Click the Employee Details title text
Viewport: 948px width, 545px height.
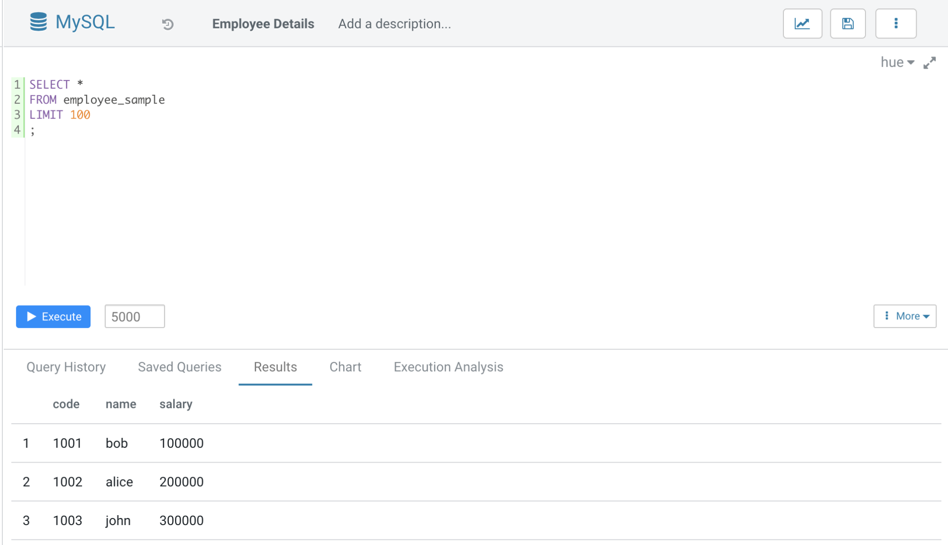[x=263, y=23]
